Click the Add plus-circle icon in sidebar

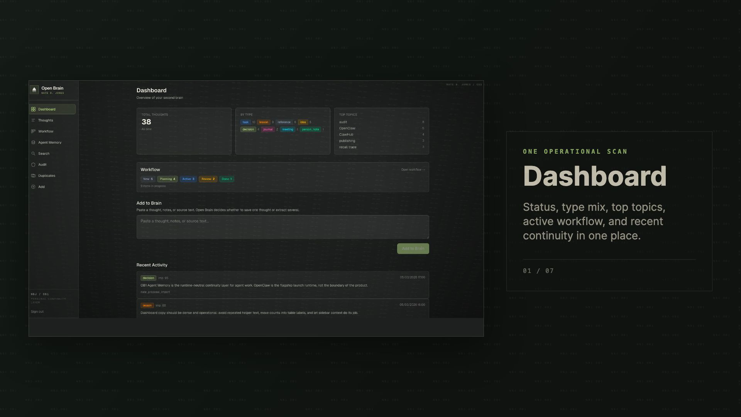pyautogui.click(x=33, y=187)
